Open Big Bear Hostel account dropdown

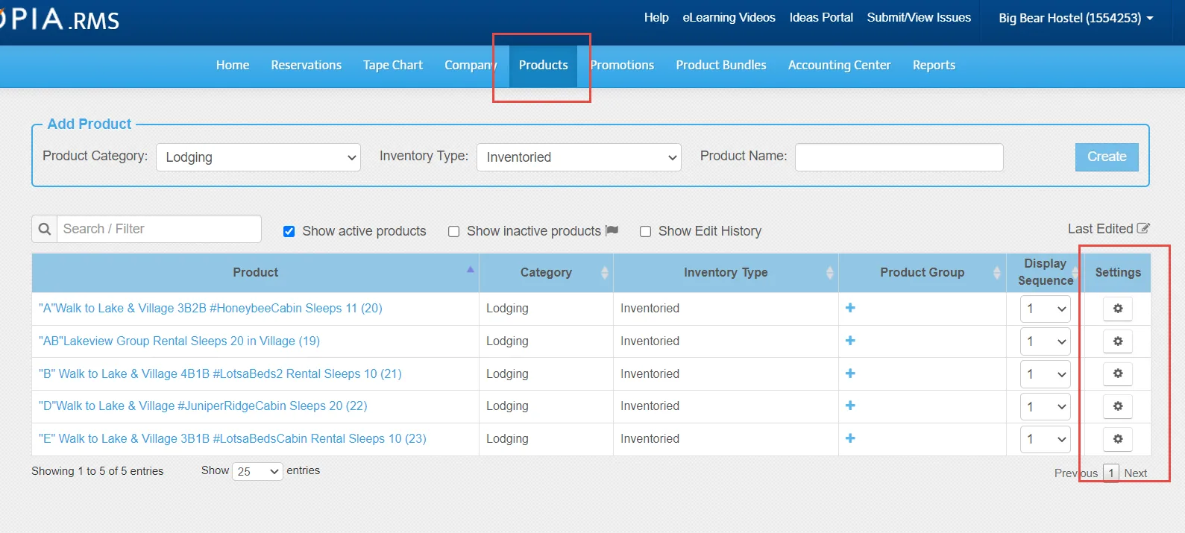tap(1075, 18)
